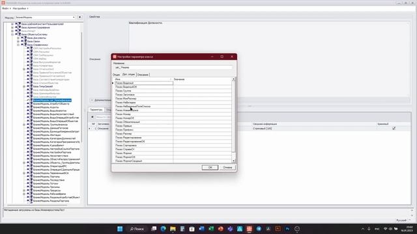Sort by the Имя column header
Image resolution: width=417 pixels, height=234 pixels.
point(143,79)
